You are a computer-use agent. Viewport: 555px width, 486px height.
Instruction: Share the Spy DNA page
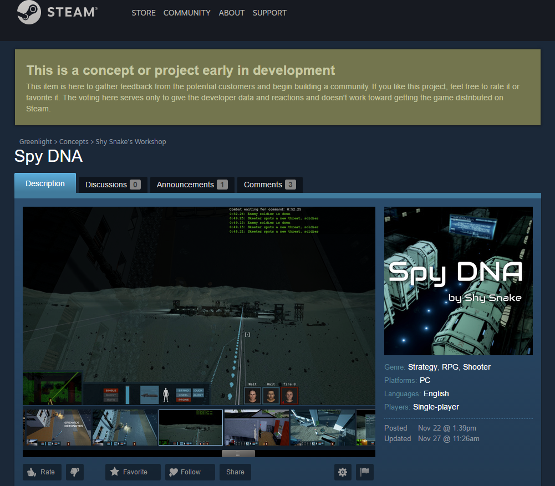point(235,472)
